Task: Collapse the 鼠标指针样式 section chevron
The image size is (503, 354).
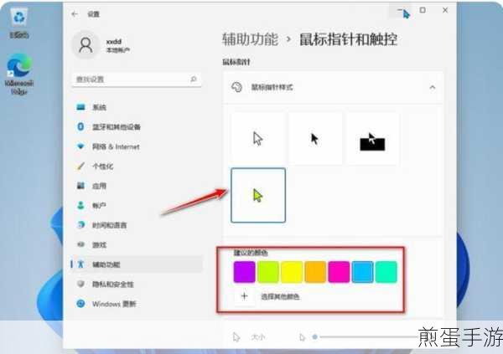Action: (433, 87)
